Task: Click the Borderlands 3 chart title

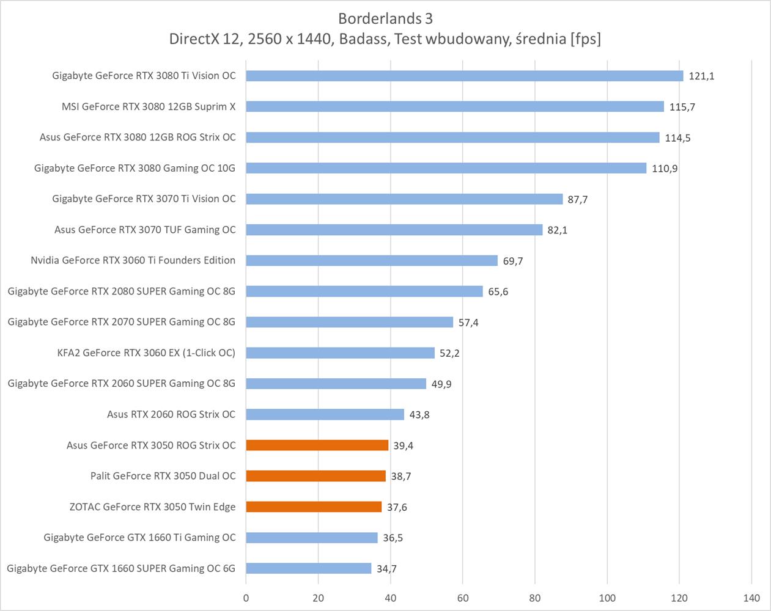Action: click(x=385, y=18)
